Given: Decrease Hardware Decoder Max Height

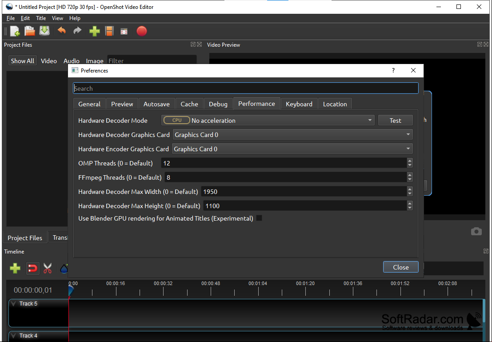Looking at the screenshot, I should (409, 208).
